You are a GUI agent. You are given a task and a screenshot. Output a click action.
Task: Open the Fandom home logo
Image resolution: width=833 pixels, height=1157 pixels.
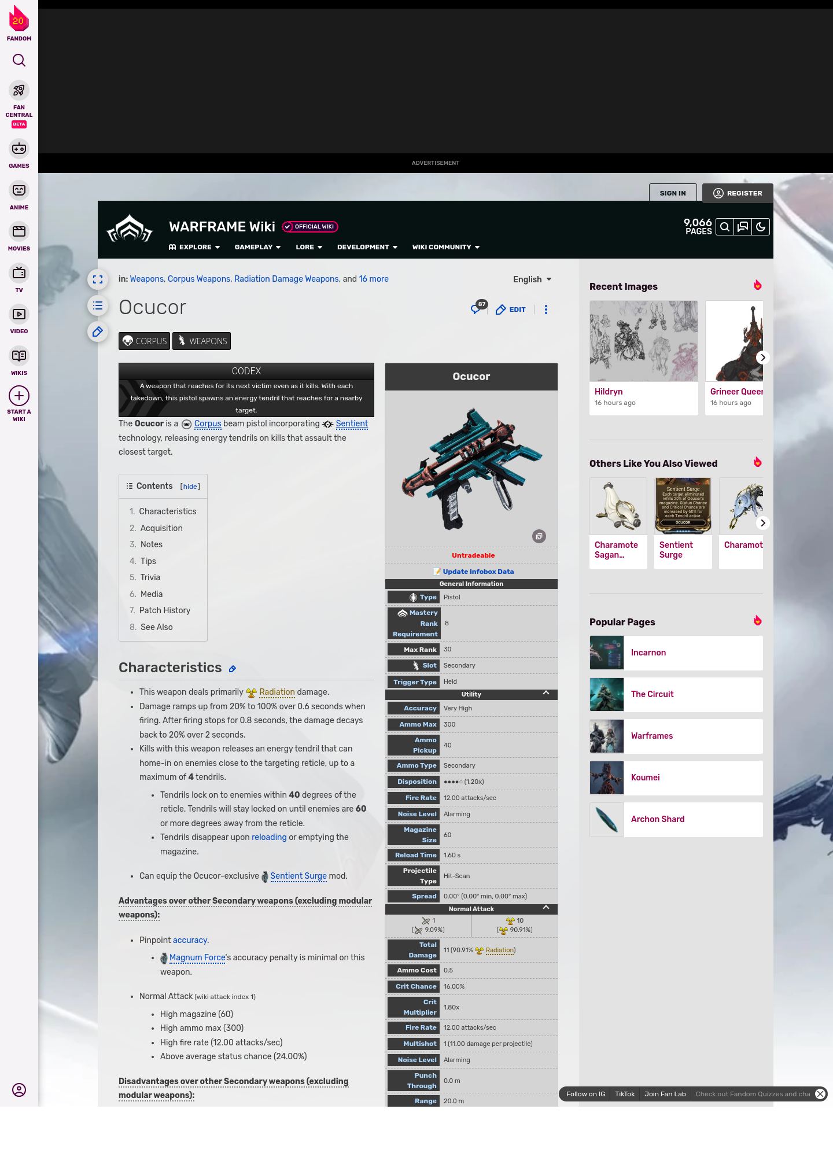[19, 24]
